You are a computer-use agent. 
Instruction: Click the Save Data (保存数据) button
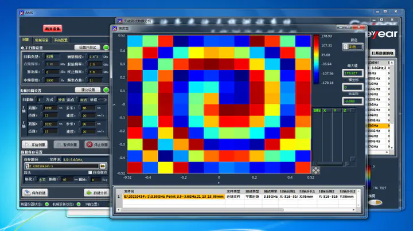[x=36, y=193]
